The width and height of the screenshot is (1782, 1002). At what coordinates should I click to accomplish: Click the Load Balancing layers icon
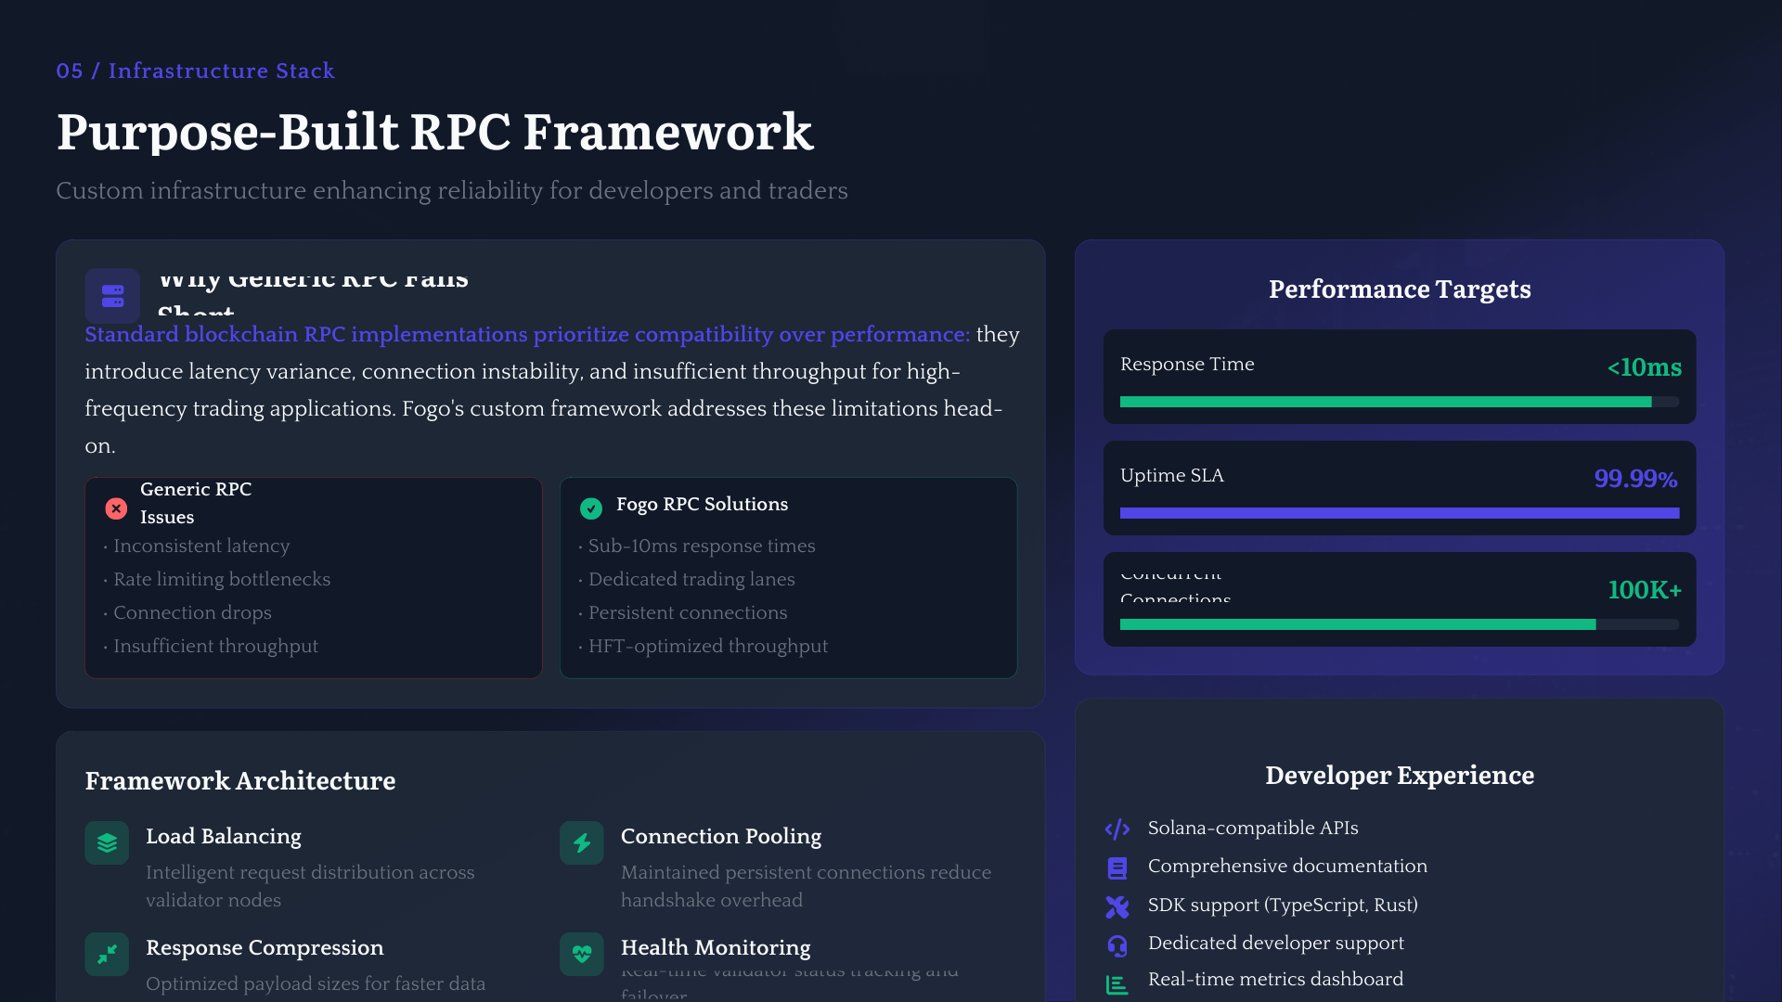pyautogui.click(x=107, y=842)
